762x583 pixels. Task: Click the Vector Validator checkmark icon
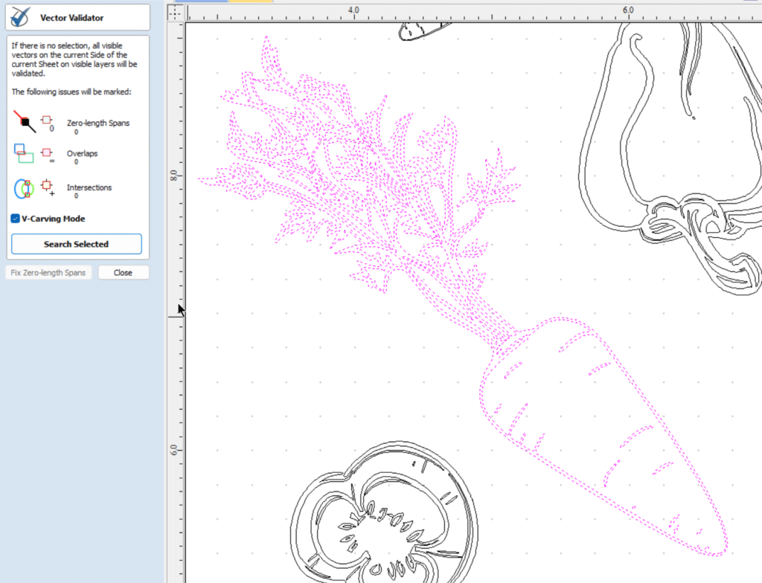[x=20, y=18]
